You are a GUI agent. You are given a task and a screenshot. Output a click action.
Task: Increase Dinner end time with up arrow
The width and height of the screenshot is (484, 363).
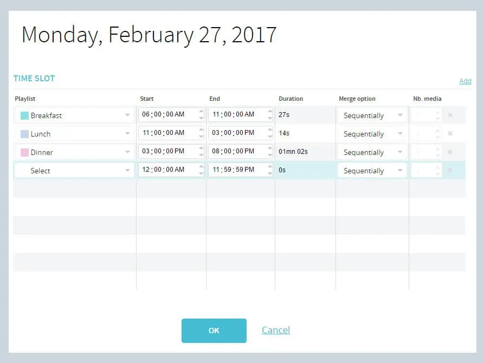[270, 148]
